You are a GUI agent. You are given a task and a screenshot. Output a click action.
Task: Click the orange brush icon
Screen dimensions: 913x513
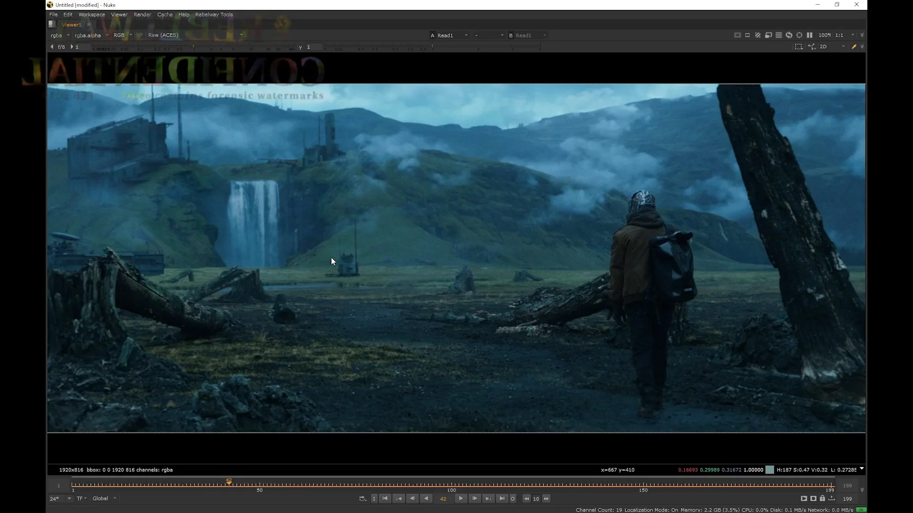(854, 47)
